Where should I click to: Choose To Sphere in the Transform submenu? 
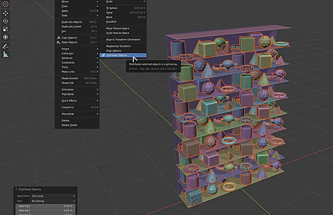coord(123,8)
